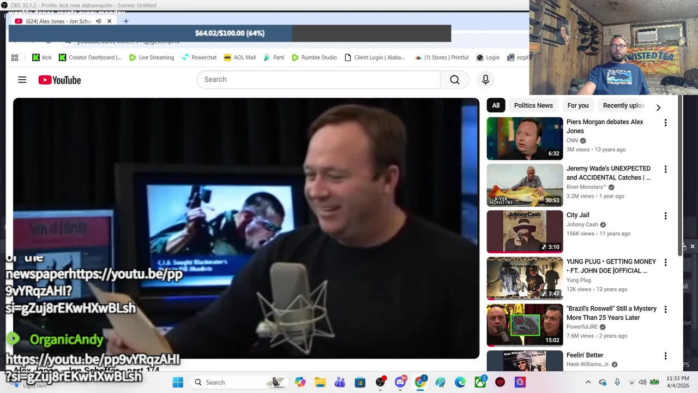Image resolution: width=698 pixels, height=393 pixels.
Task: Switch to OBS Studio on the taskbar
Action: pyautogui.click(x=380, y=382)
